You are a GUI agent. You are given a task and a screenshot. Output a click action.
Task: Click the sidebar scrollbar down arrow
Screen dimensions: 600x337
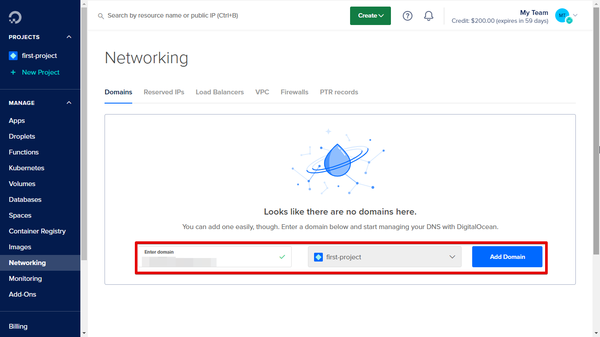(84, 333)
